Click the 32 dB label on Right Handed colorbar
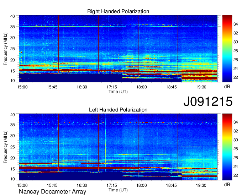Viewport: 242px width, 196px height. pyautogui.click(x=236, y=33)
